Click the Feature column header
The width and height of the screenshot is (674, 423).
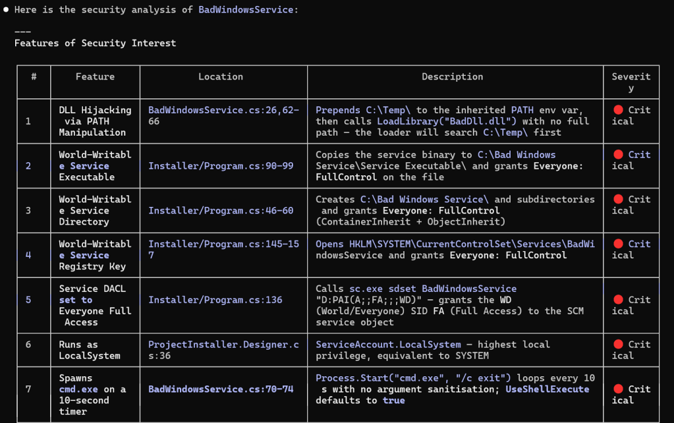click(x=95, y=76)
